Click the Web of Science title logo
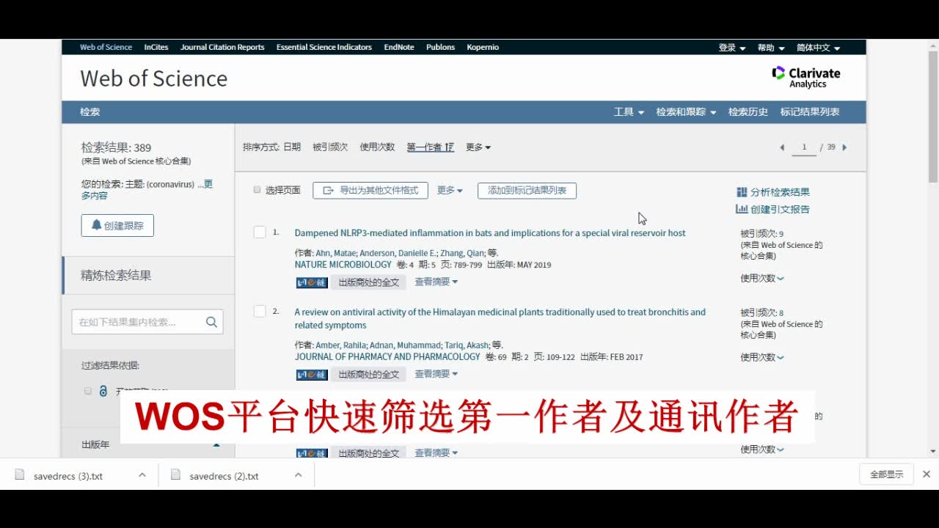 153,78
